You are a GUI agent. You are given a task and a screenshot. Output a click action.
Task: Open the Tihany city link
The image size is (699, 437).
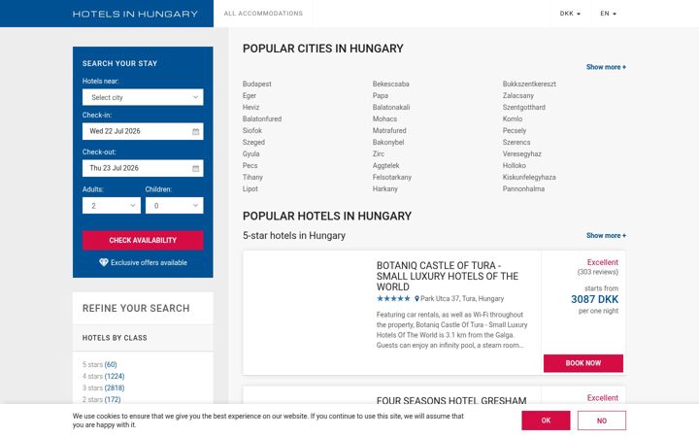[x=252, y=177]
